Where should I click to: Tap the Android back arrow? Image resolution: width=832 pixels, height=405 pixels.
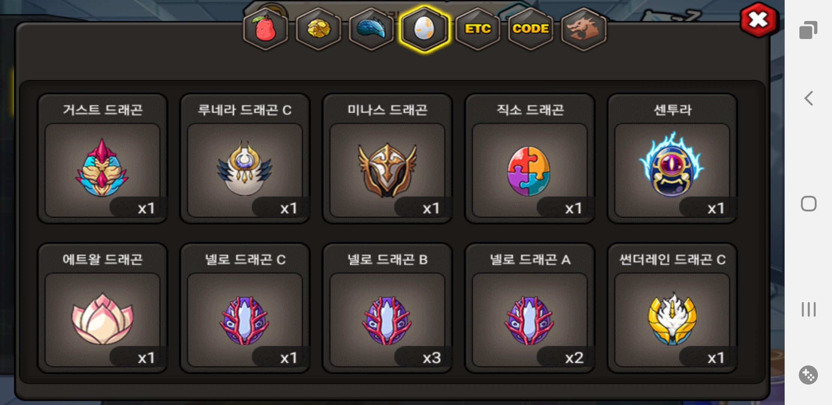(x=809, y=98)
